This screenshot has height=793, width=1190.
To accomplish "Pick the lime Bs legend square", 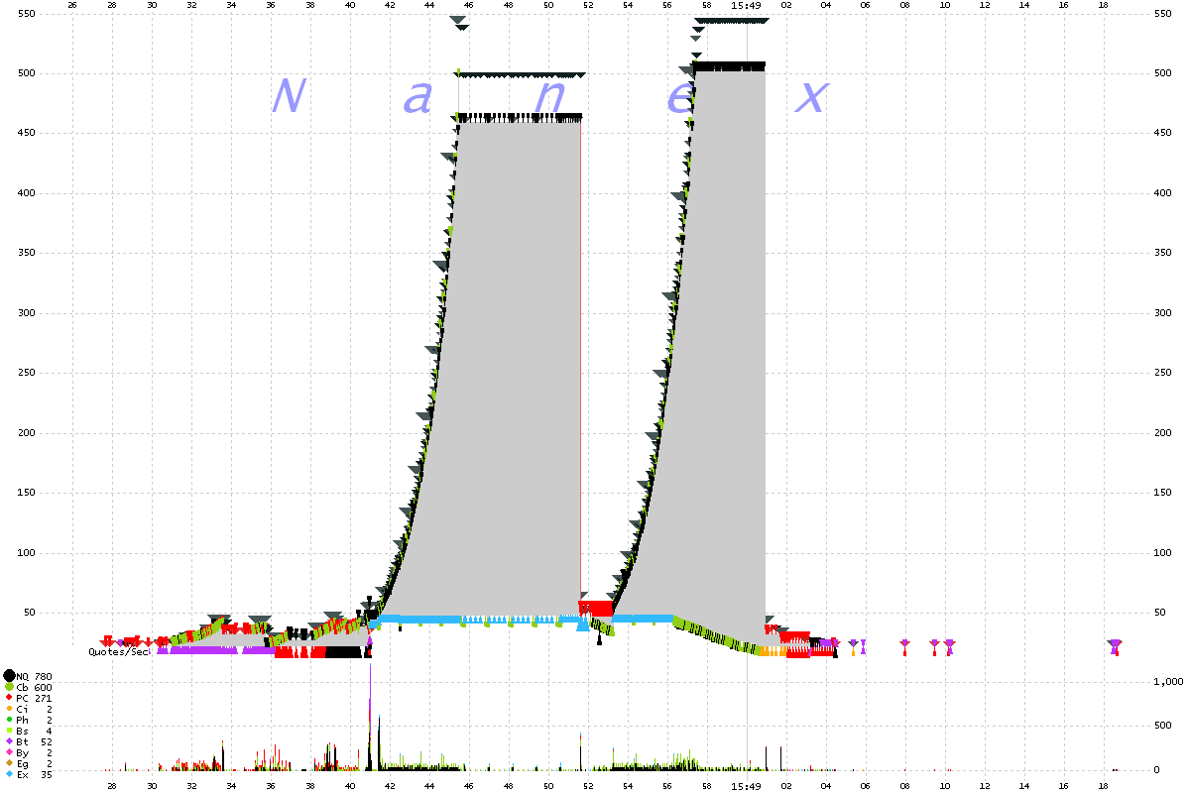I will (9, 731).
